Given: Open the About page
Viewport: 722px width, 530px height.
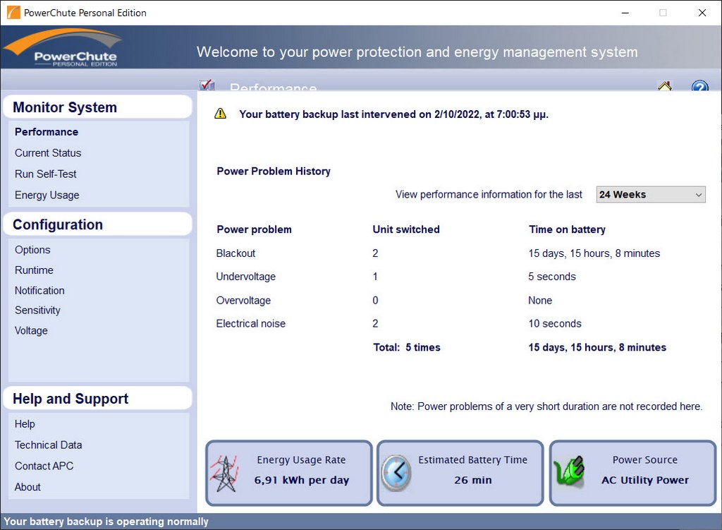Looking at the screenshot, I should [27, 487].
